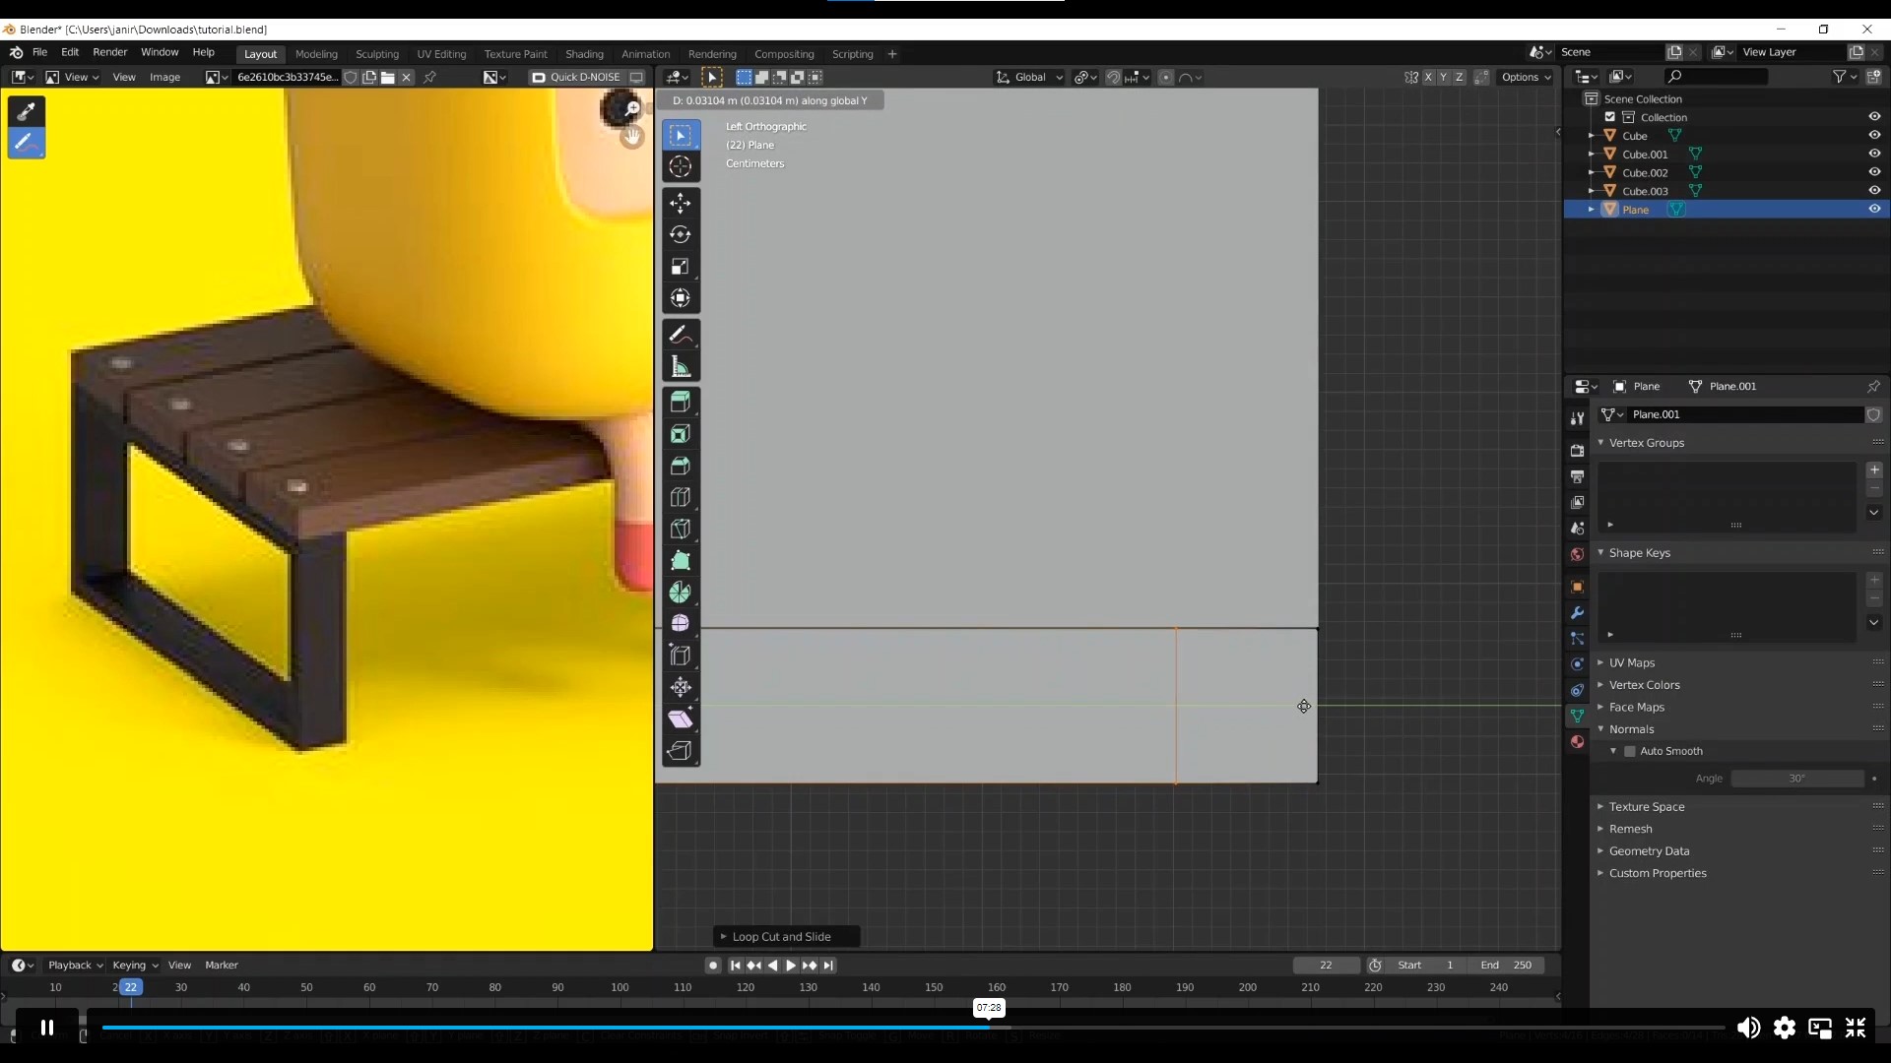The height and width of the screenshot is (1063, 1891).
Task: Switch to the Material Properties tab
Action: tap(1578, 742)
